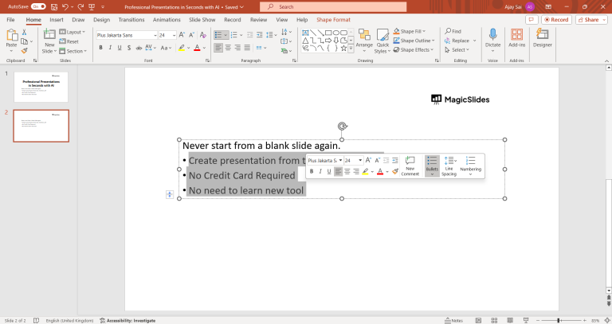Switch to the Animations tab

[167, 19]
